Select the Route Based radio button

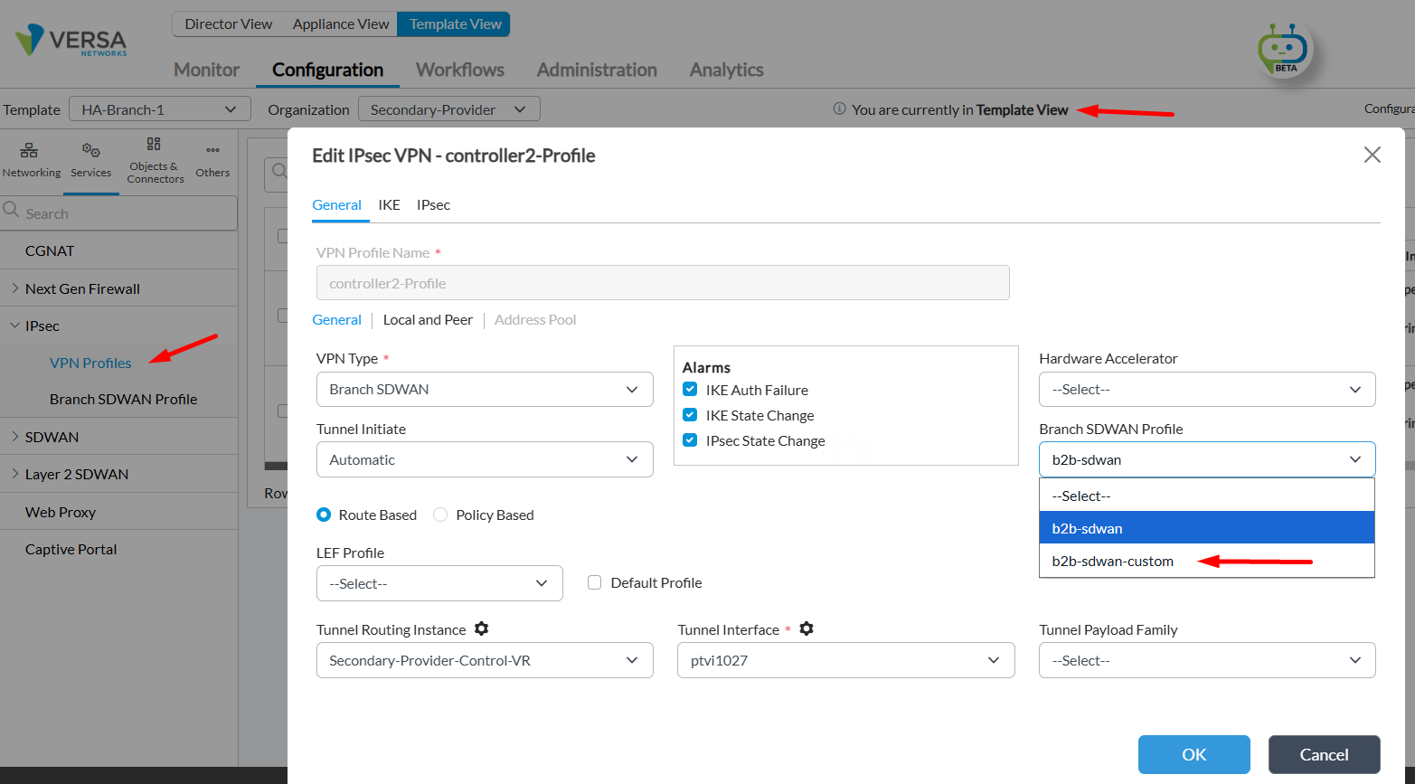[x=324, y=515]
